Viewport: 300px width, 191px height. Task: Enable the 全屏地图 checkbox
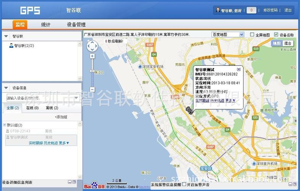pos(252,34)
